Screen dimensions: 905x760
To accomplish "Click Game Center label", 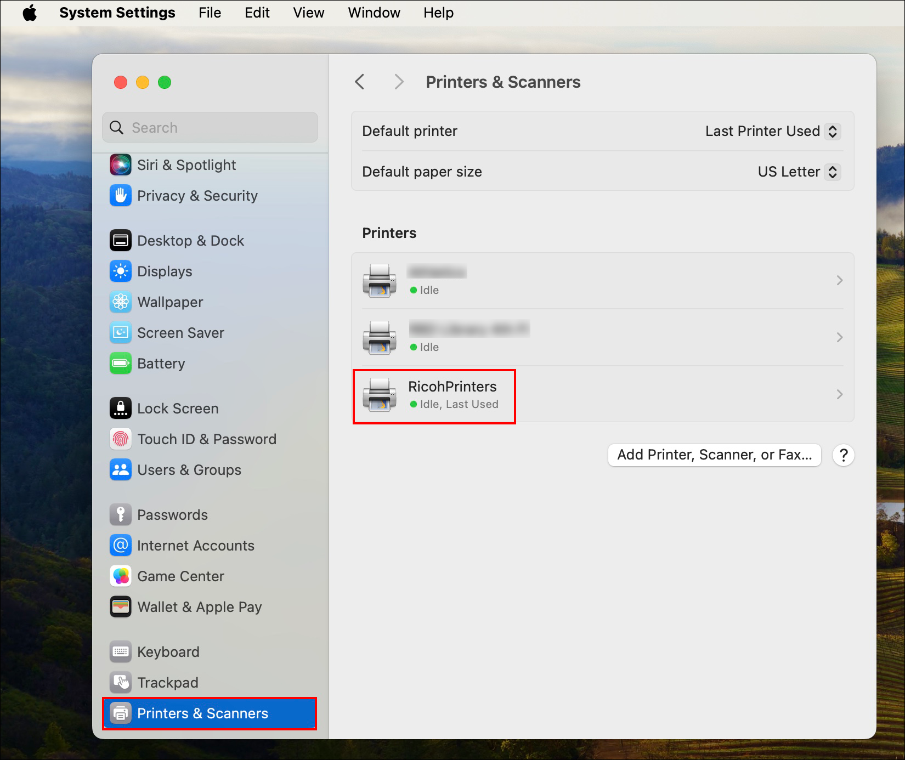I will point(180,576).
